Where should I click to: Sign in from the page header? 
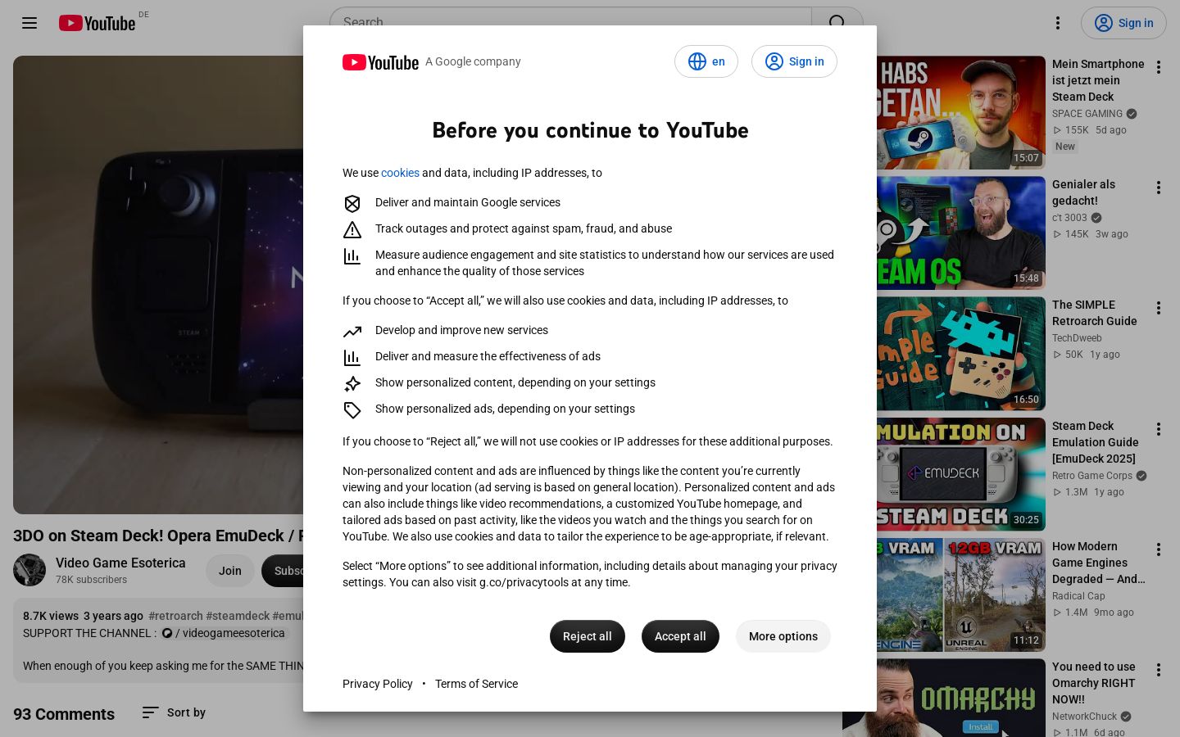pyautogui.click(x=1123, y=23)
